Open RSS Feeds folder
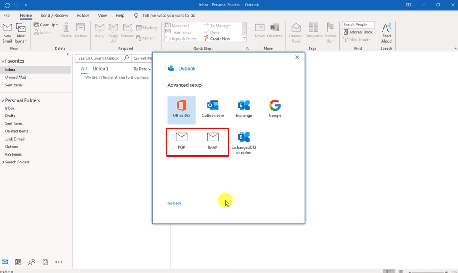Image resolution: width=458 pixels, height=273 pixels. [13, 154]
